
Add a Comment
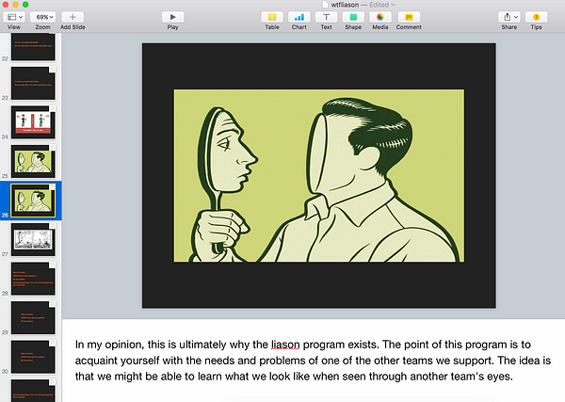click(409, 17)
